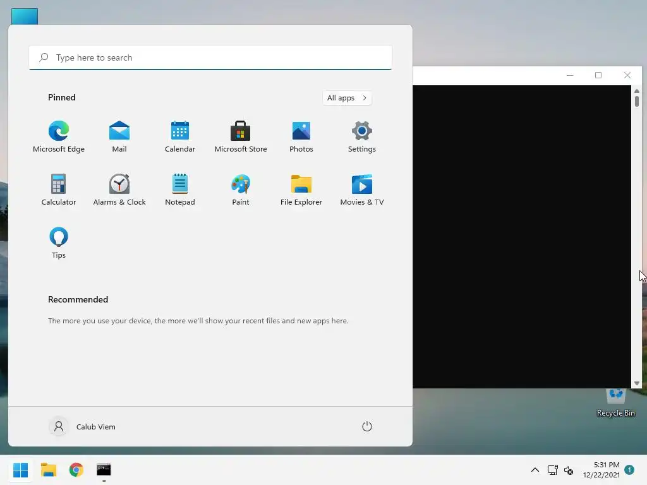Click the console window's scrollbar thumb
Screen dimensions: 647x485
(x=637, y=102)
